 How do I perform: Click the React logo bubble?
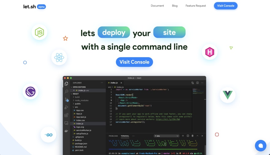[59, 58]
